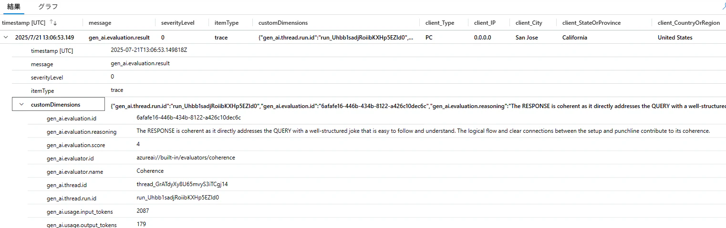Select the gen_ai.thread.id key label

click(x=67, y=185)
